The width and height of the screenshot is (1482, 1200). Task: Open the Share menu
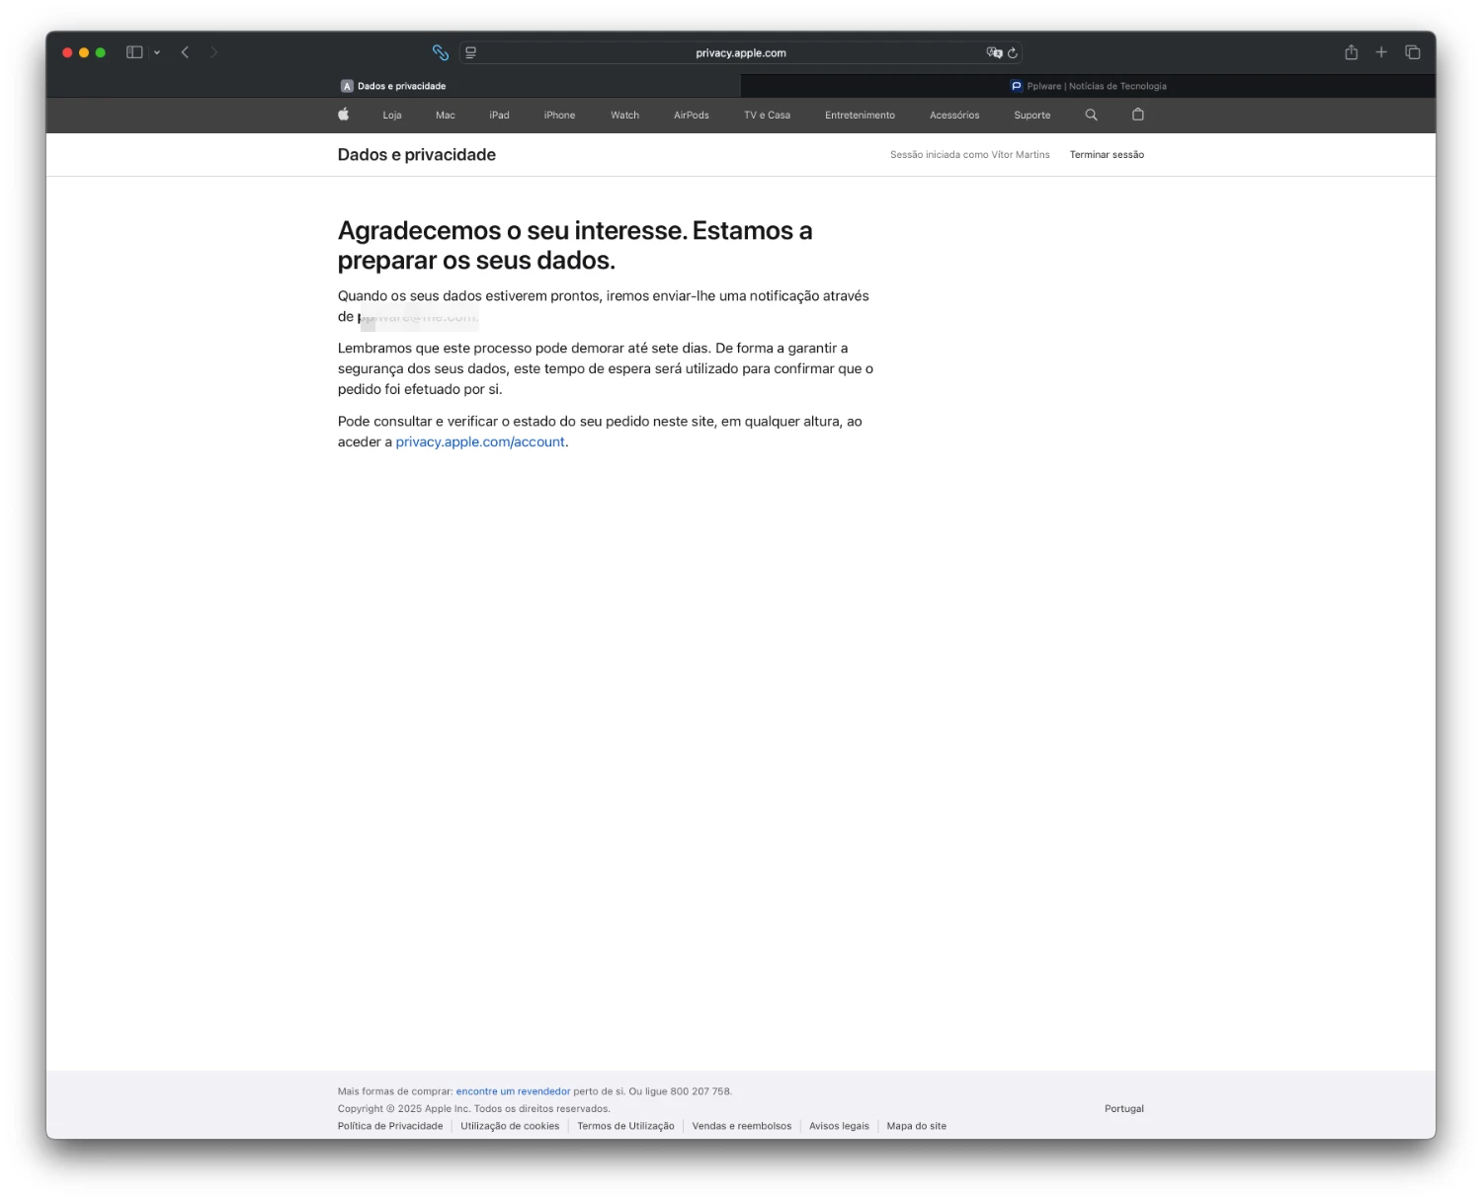point(1351,52)
